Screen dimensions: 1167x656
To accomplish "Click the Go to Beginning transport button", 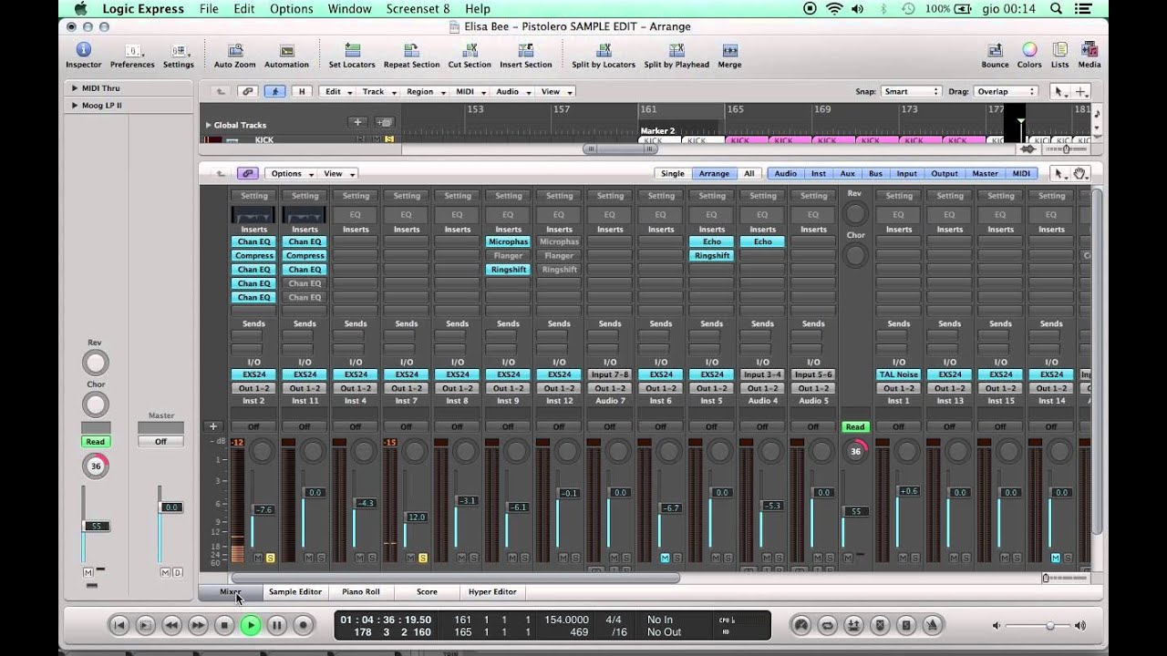I will 119,625.
